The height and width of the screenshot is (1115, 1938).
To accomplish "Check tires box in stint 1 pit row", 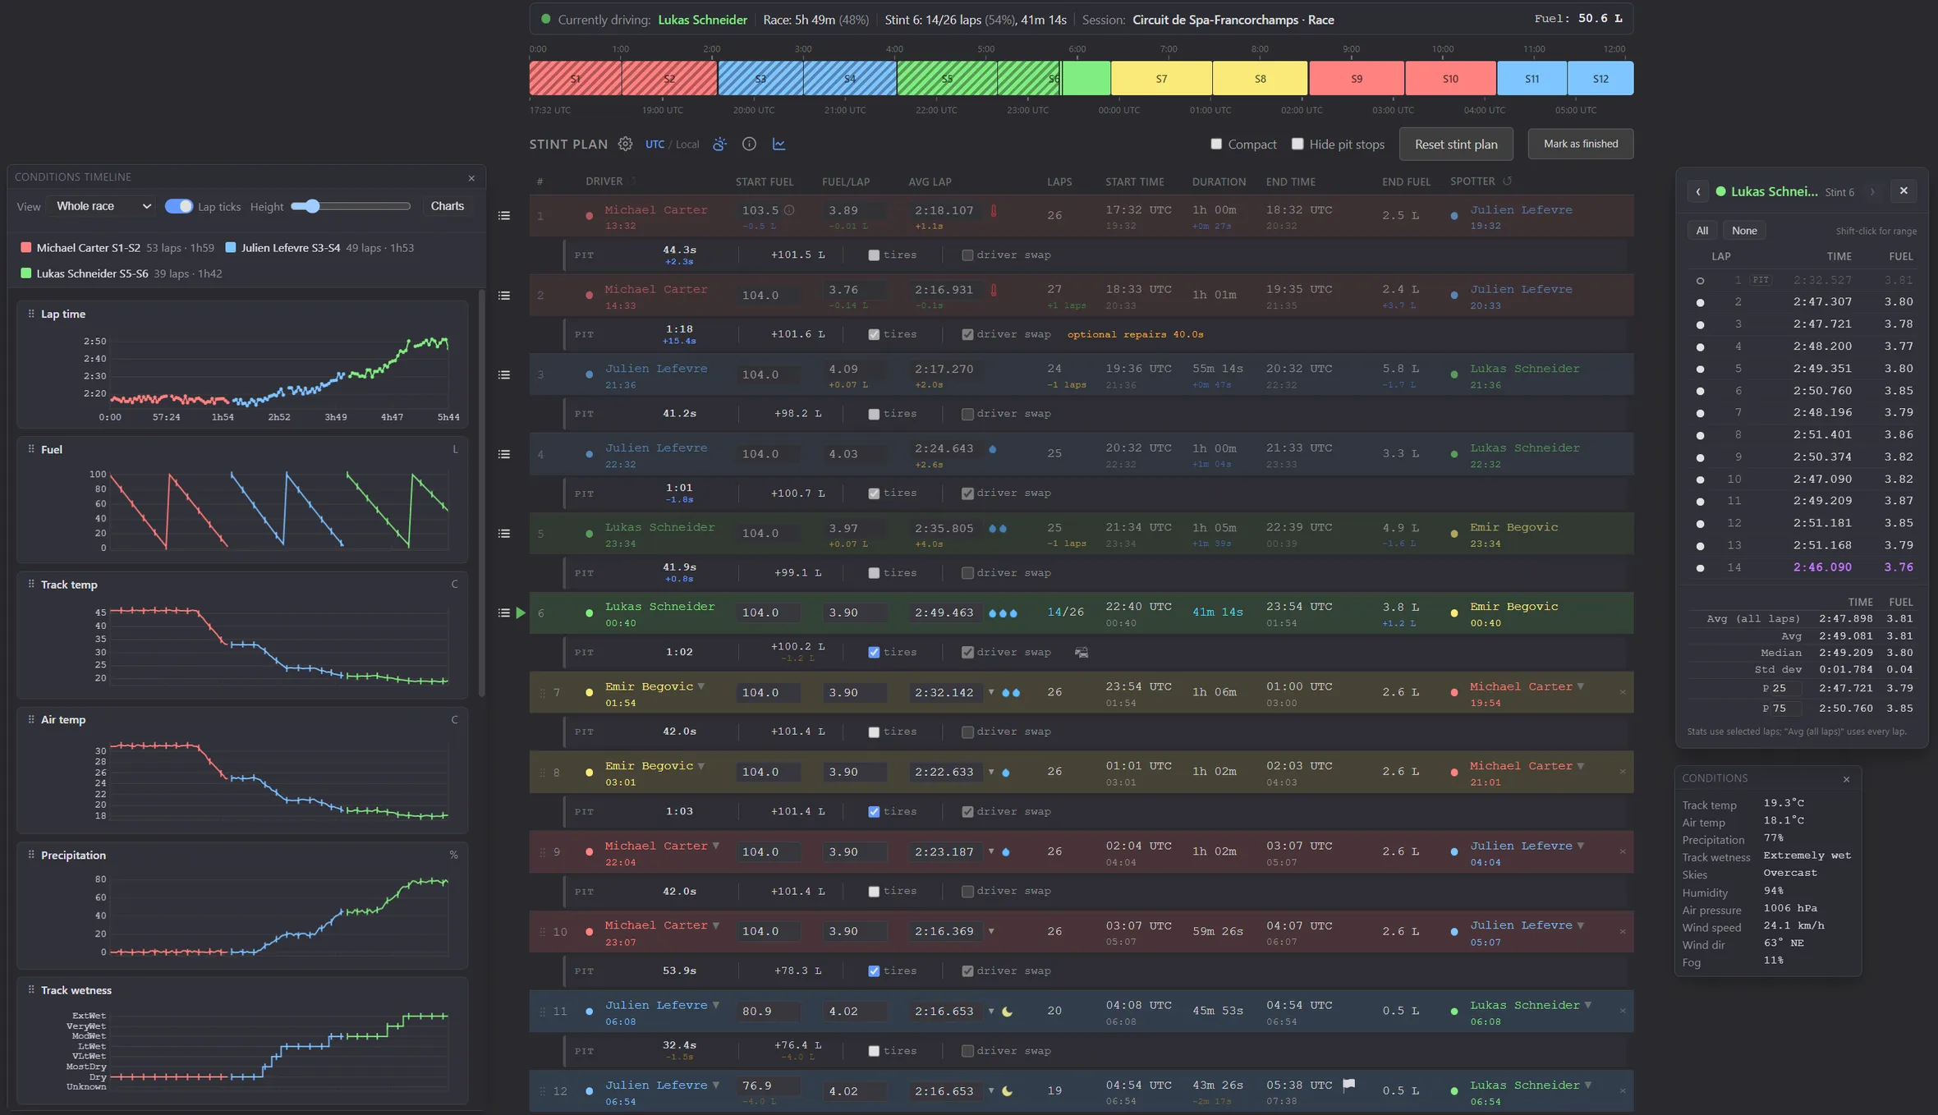I will point(874,255).
